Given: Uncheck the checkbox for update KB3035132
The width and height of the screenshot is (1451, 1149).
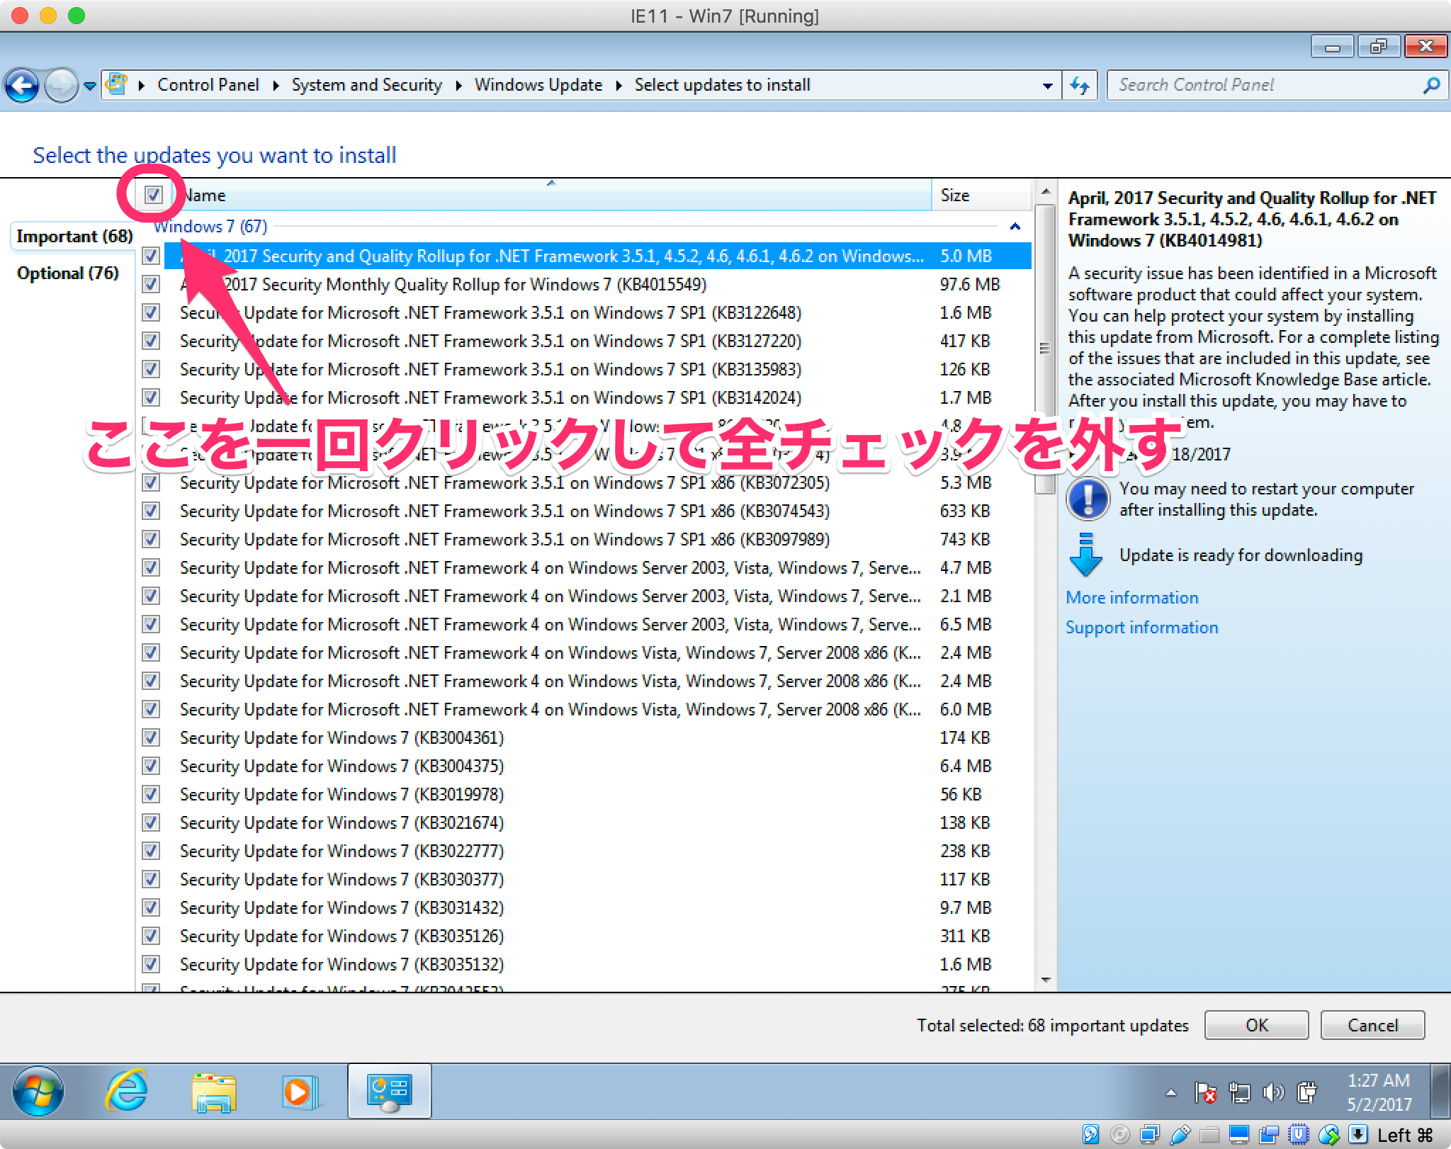Looking at the screenshot, I should [151, 964].
